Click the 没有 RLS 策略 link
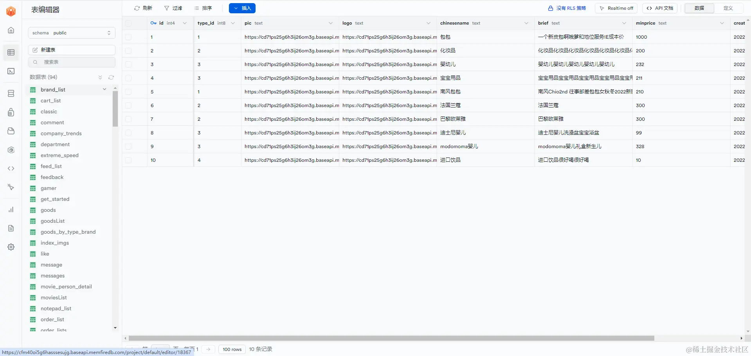The image size is (751, 356). pos(567,8)
